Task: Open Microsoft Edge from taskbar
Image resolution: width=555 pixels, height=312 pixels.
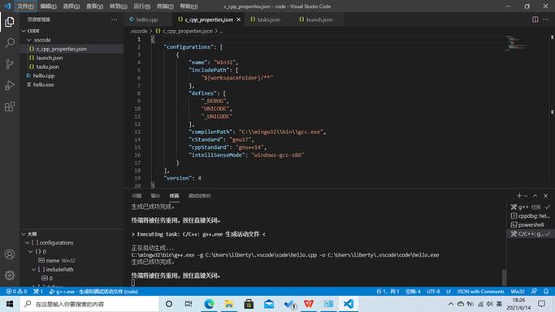Action: (x=209, y=304)
